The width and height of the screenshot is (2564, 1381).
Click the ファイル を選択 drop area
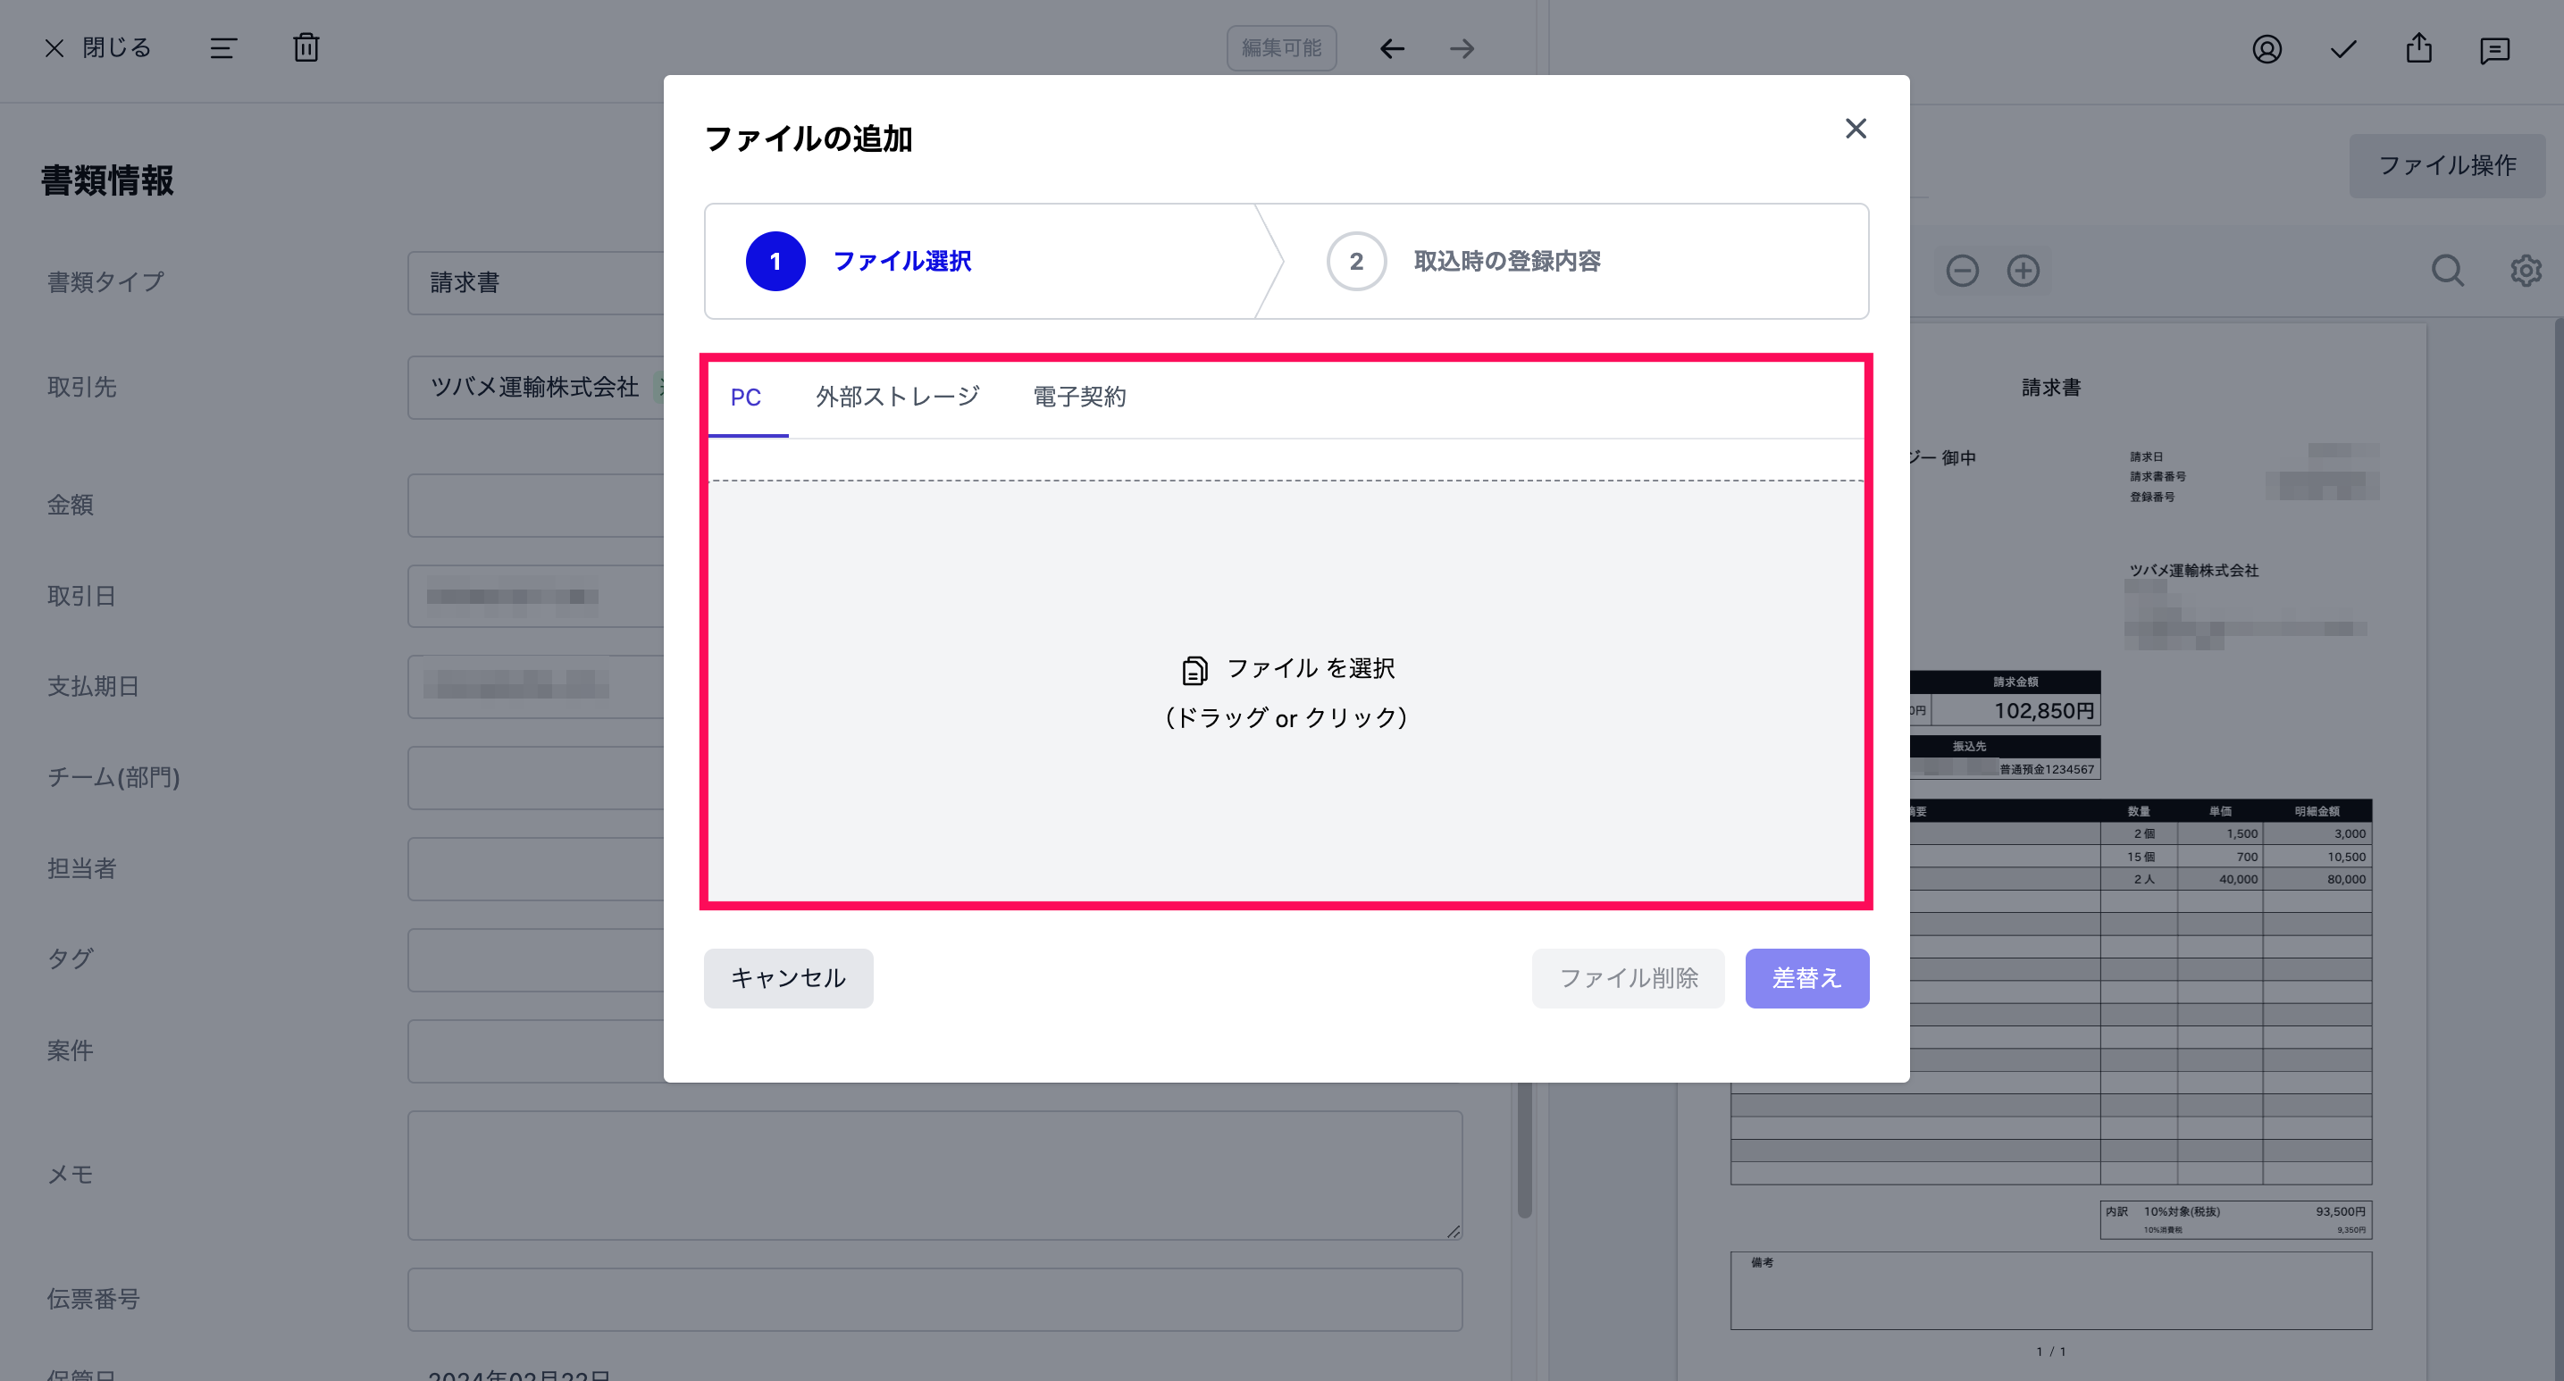pos(1286,692)
